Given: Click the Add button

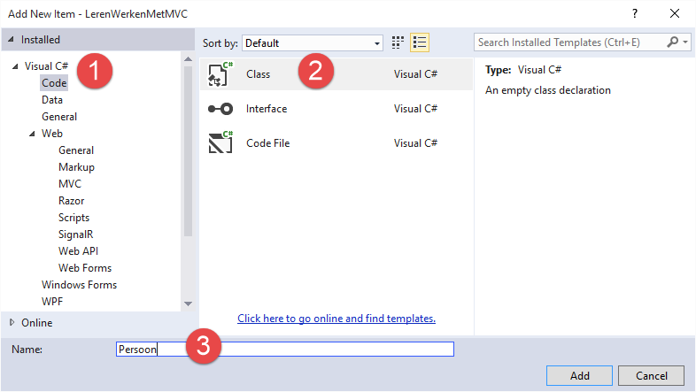Looking at the screenshot, I should tap(579, 375).
